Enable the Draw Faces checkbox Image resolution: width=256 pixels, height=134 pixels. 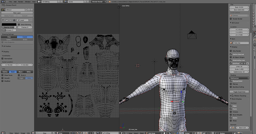click(x=3, y=75)
